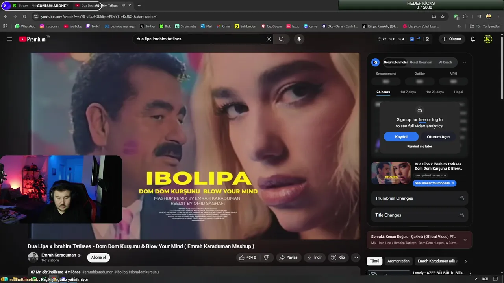Viewport: 504px width, 283px height.
Task: Click the vidIQ trophy icon in header
Action: (427, 39)
